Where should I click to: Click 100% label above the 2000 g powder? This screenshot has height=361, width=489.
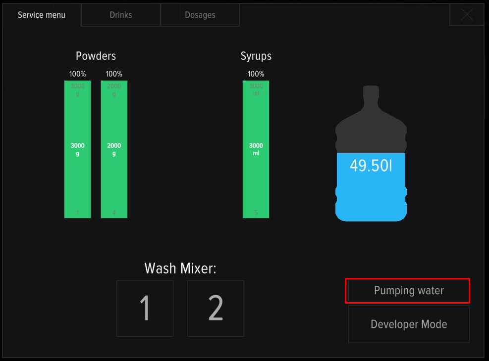[x=114, y=74]
